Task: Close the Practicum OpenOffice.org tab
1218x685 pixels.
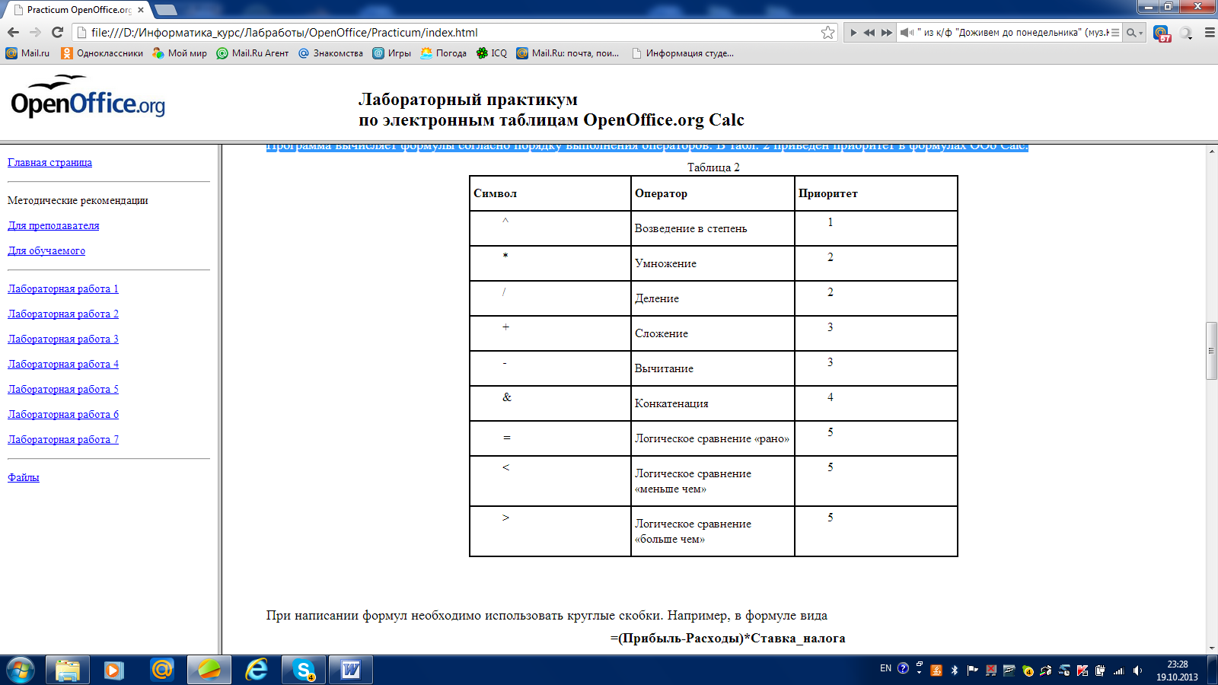Action: [x=141, y=10]
